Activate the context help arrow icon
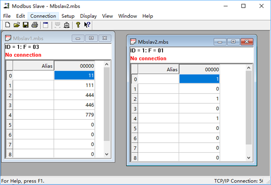This screenshot has height=185, width=271. pos(87,25)
